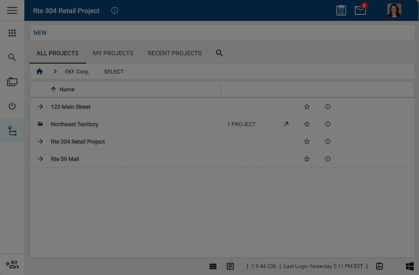419x275 pixels.
Task: Star the Northeast Territory folder
Action: pyautogui.click(x=307, y=124)
